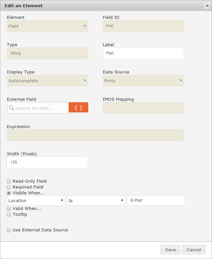The height and width of the screenshot is (259, 212).
Task: Open the Location condition dropdown
Action: 36,201
